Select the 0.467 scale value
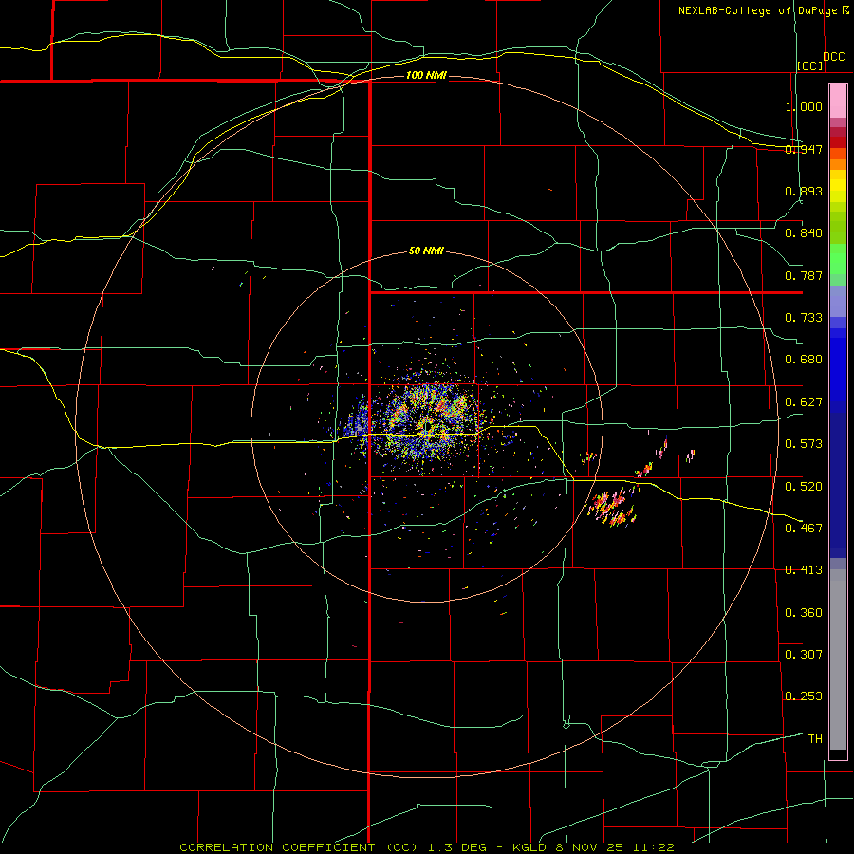Screen dimensions: 854x854 (x=804, y=528)
